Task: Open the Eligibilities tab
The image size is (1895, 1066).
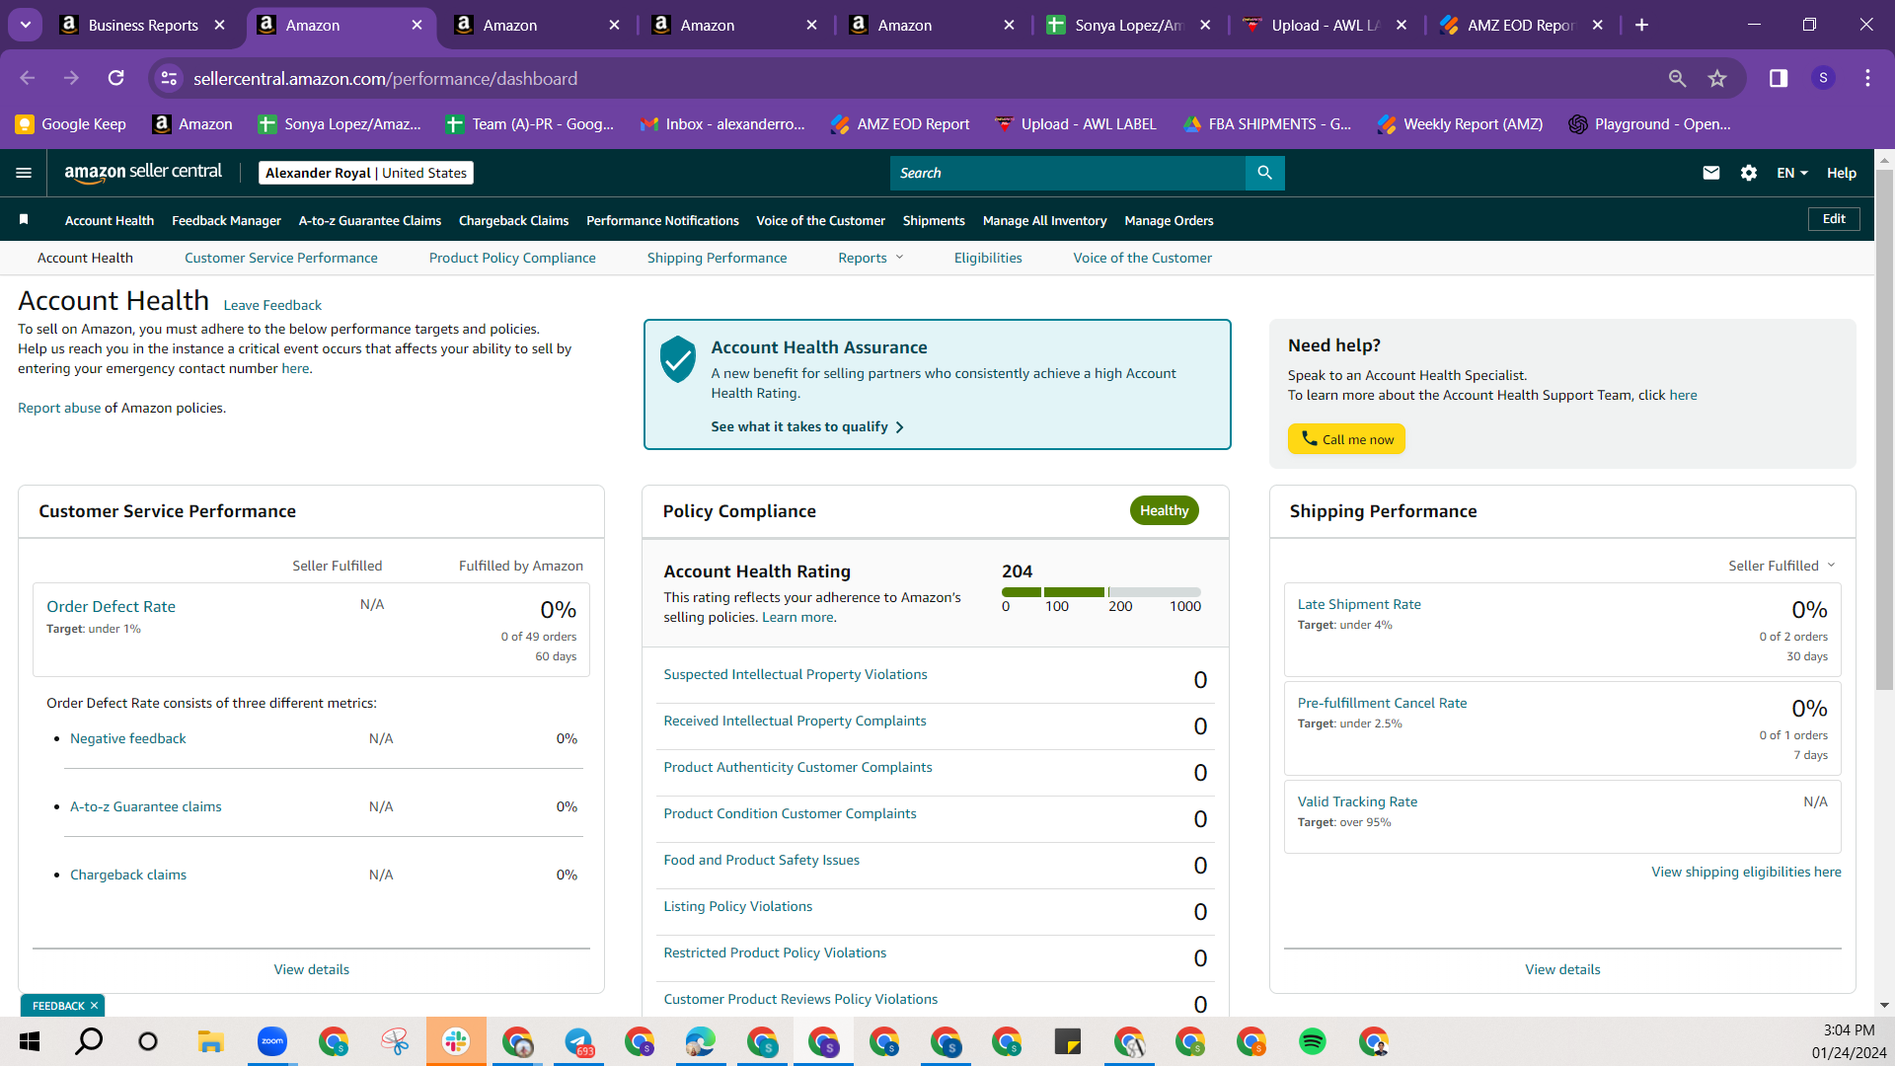Action: (x=988, y=258)
